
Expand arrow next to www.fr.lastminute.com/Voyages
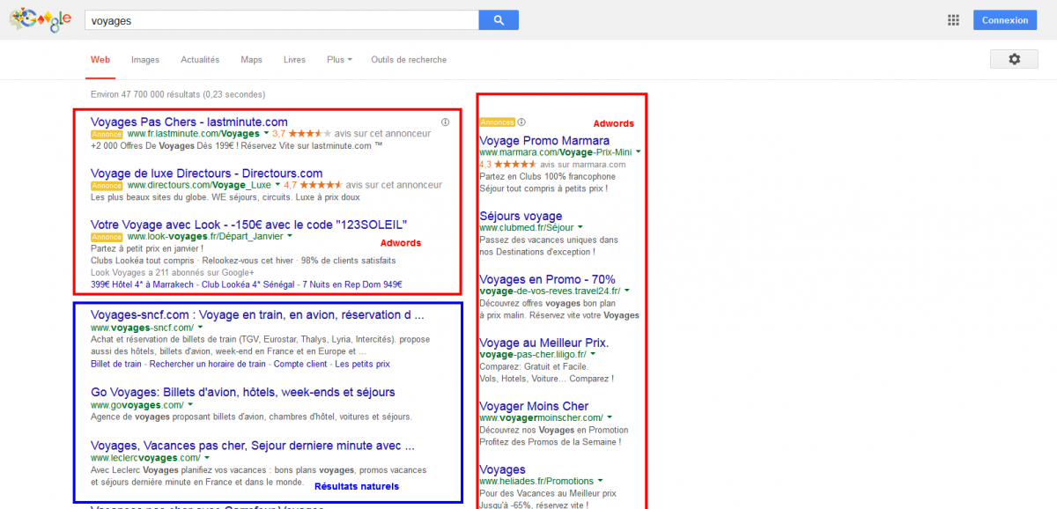[x=266, y=134]
